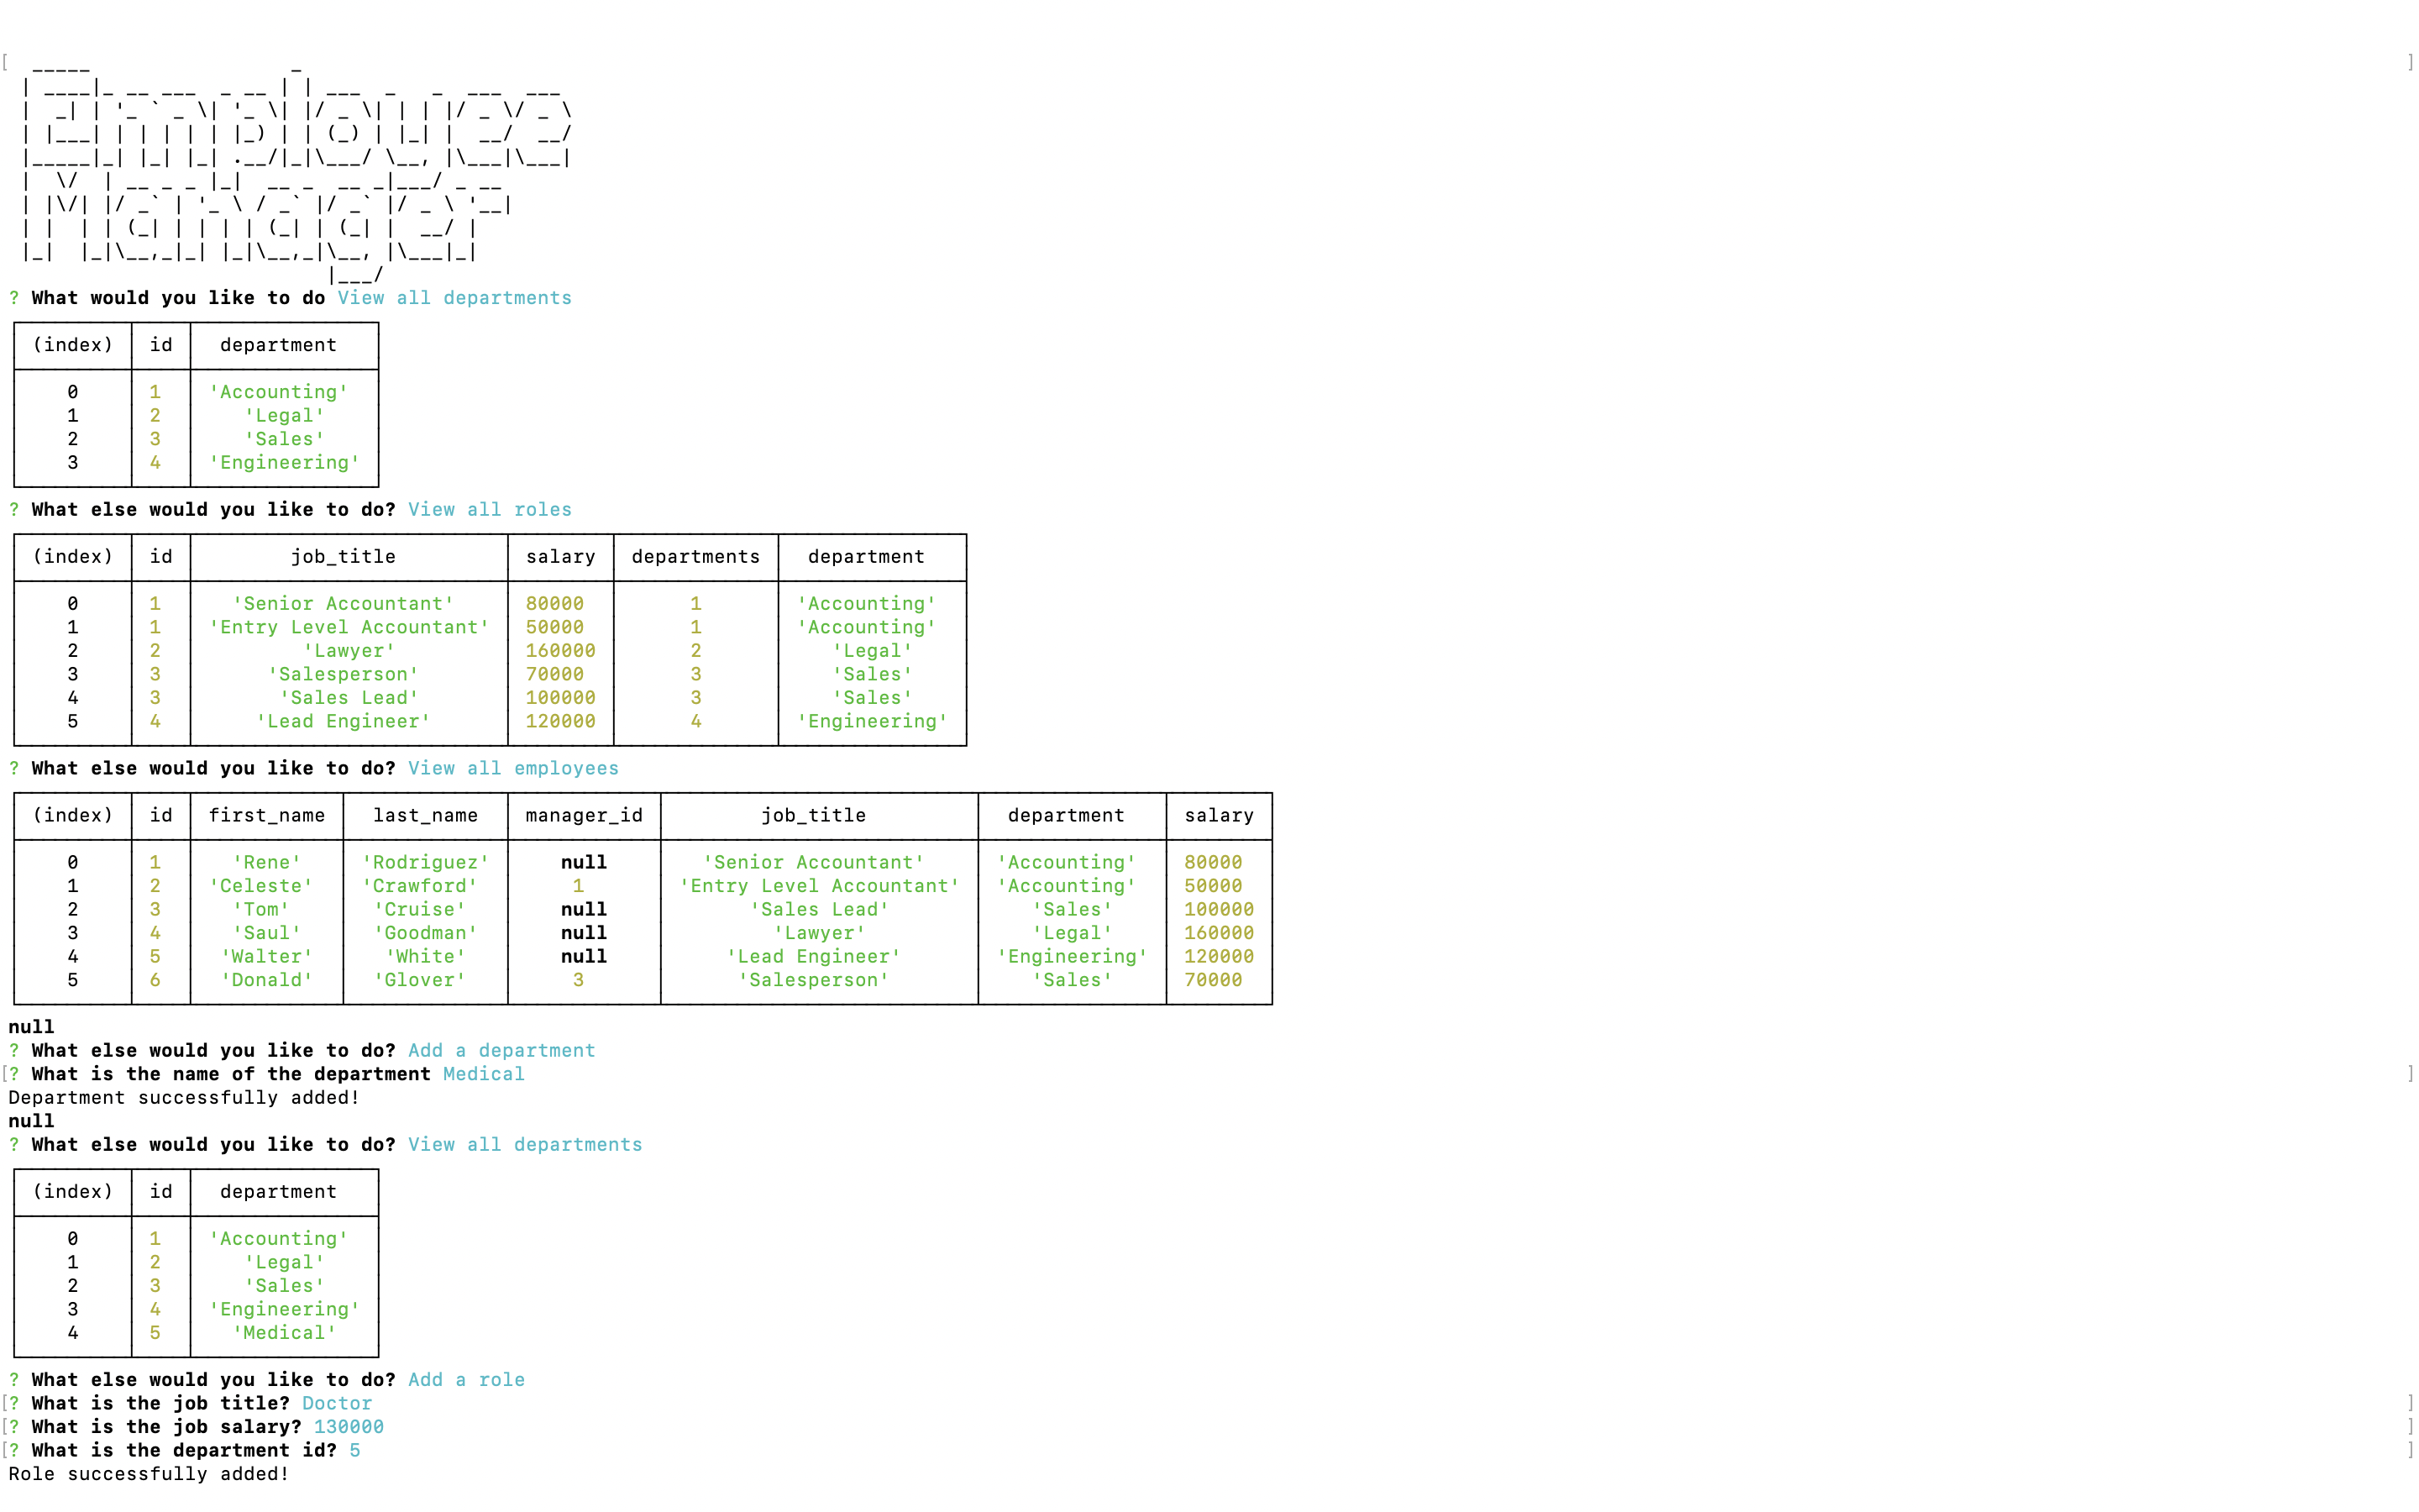Click the 'View all roles' link
Image resolution: width=2419 pixels, height=1512 pixels.
tap(489, 509)
